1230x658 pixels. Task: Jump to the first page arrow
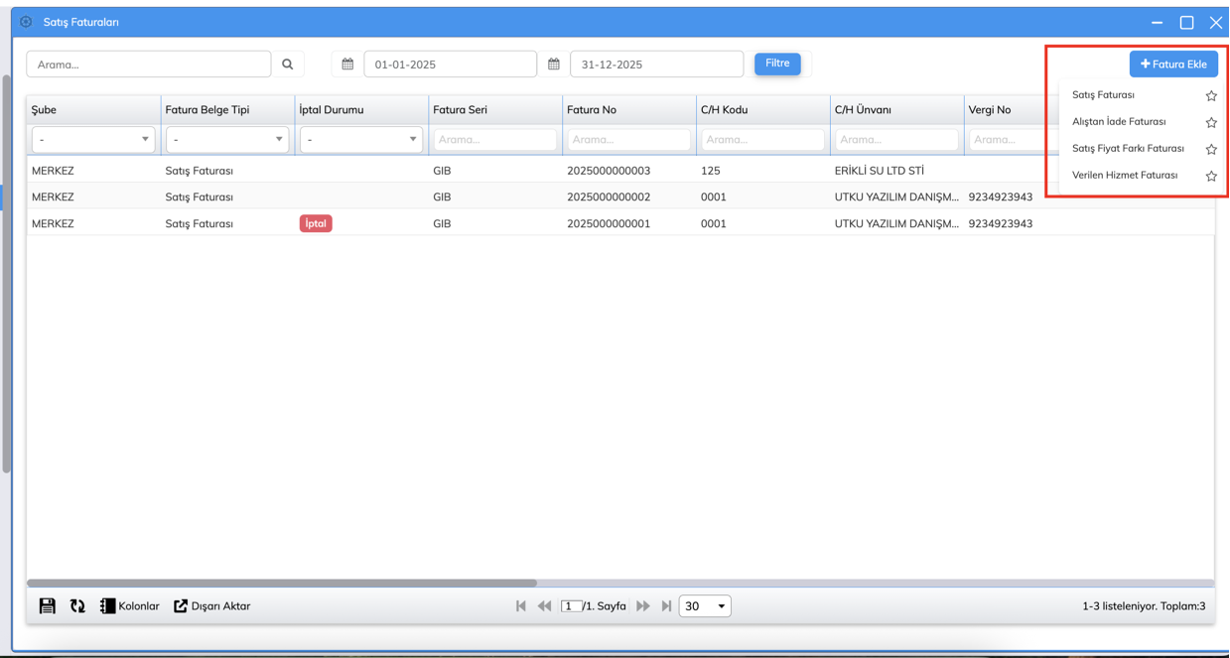coord(521,606)
